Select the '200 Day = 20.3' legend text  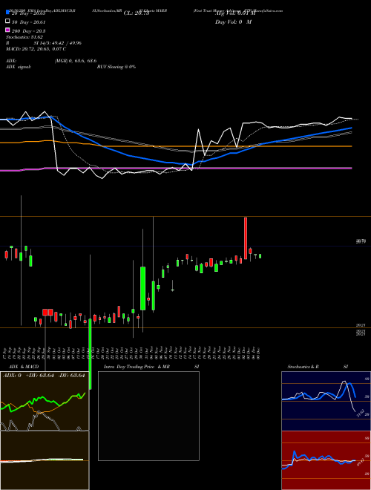(29, 31)
